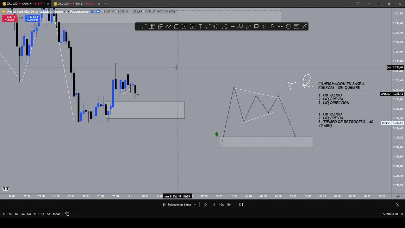Select the position tool with down marker
Image resolution: width=405 pixels, height=228 pixels.
[x=192, y=27]
